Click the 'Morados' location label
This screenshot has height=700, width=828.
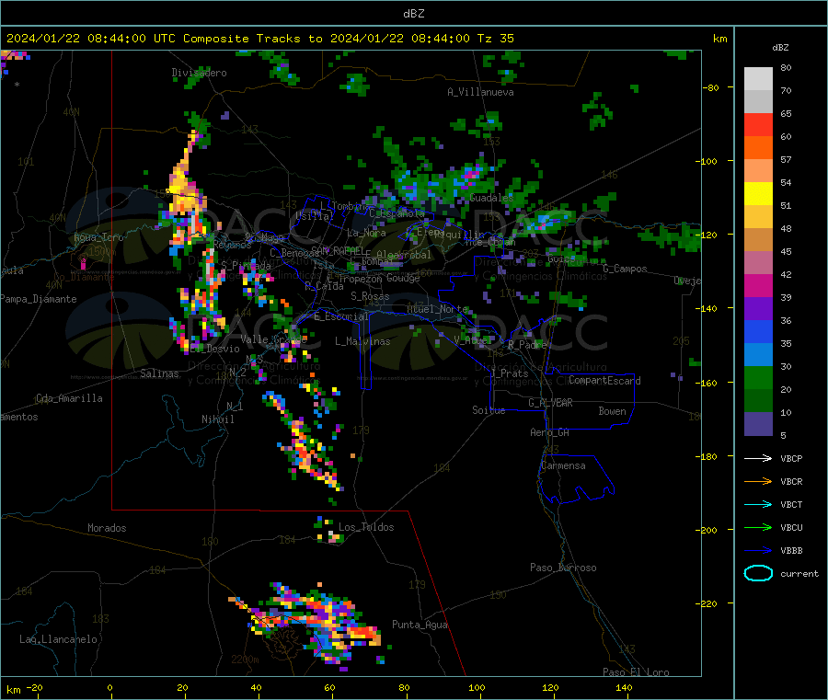click(x=108, y=528)
